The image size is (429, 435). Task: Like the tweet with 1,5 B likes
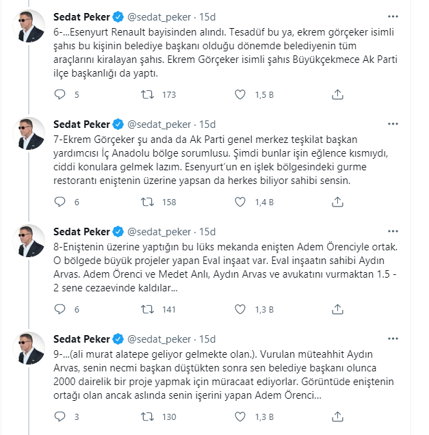tap(240, 94)
